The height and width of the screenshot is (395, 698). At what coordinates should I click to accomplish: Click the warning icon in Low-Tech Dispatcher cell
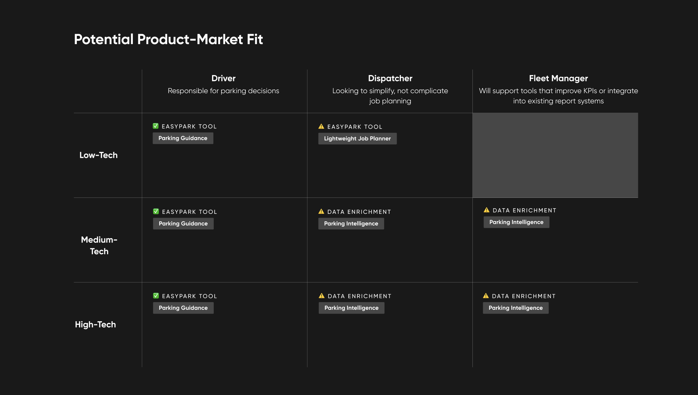click(321, 127)
